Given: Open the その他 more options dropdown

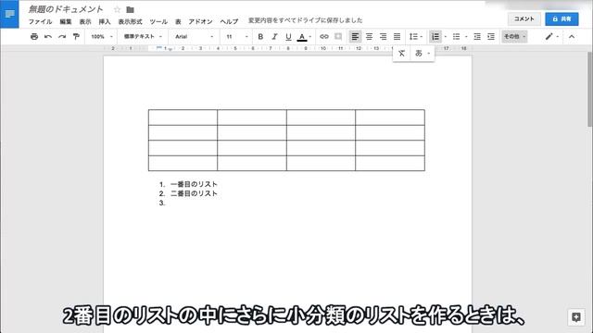Looking at the screenshot, I should (x=514, y=37).
